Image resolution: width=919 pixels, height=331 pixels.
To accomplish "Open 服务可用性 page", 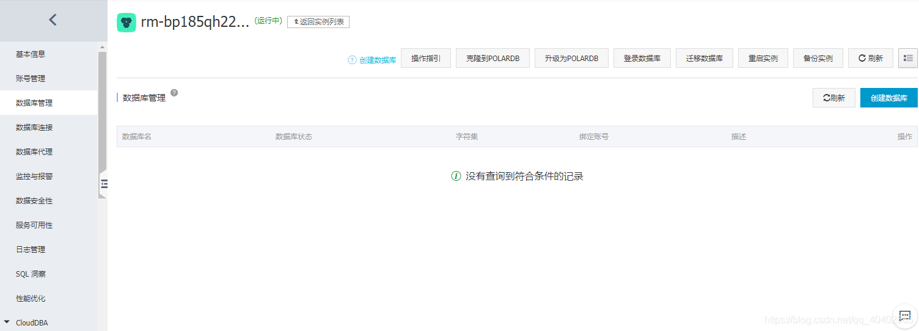I will (34, 225).
